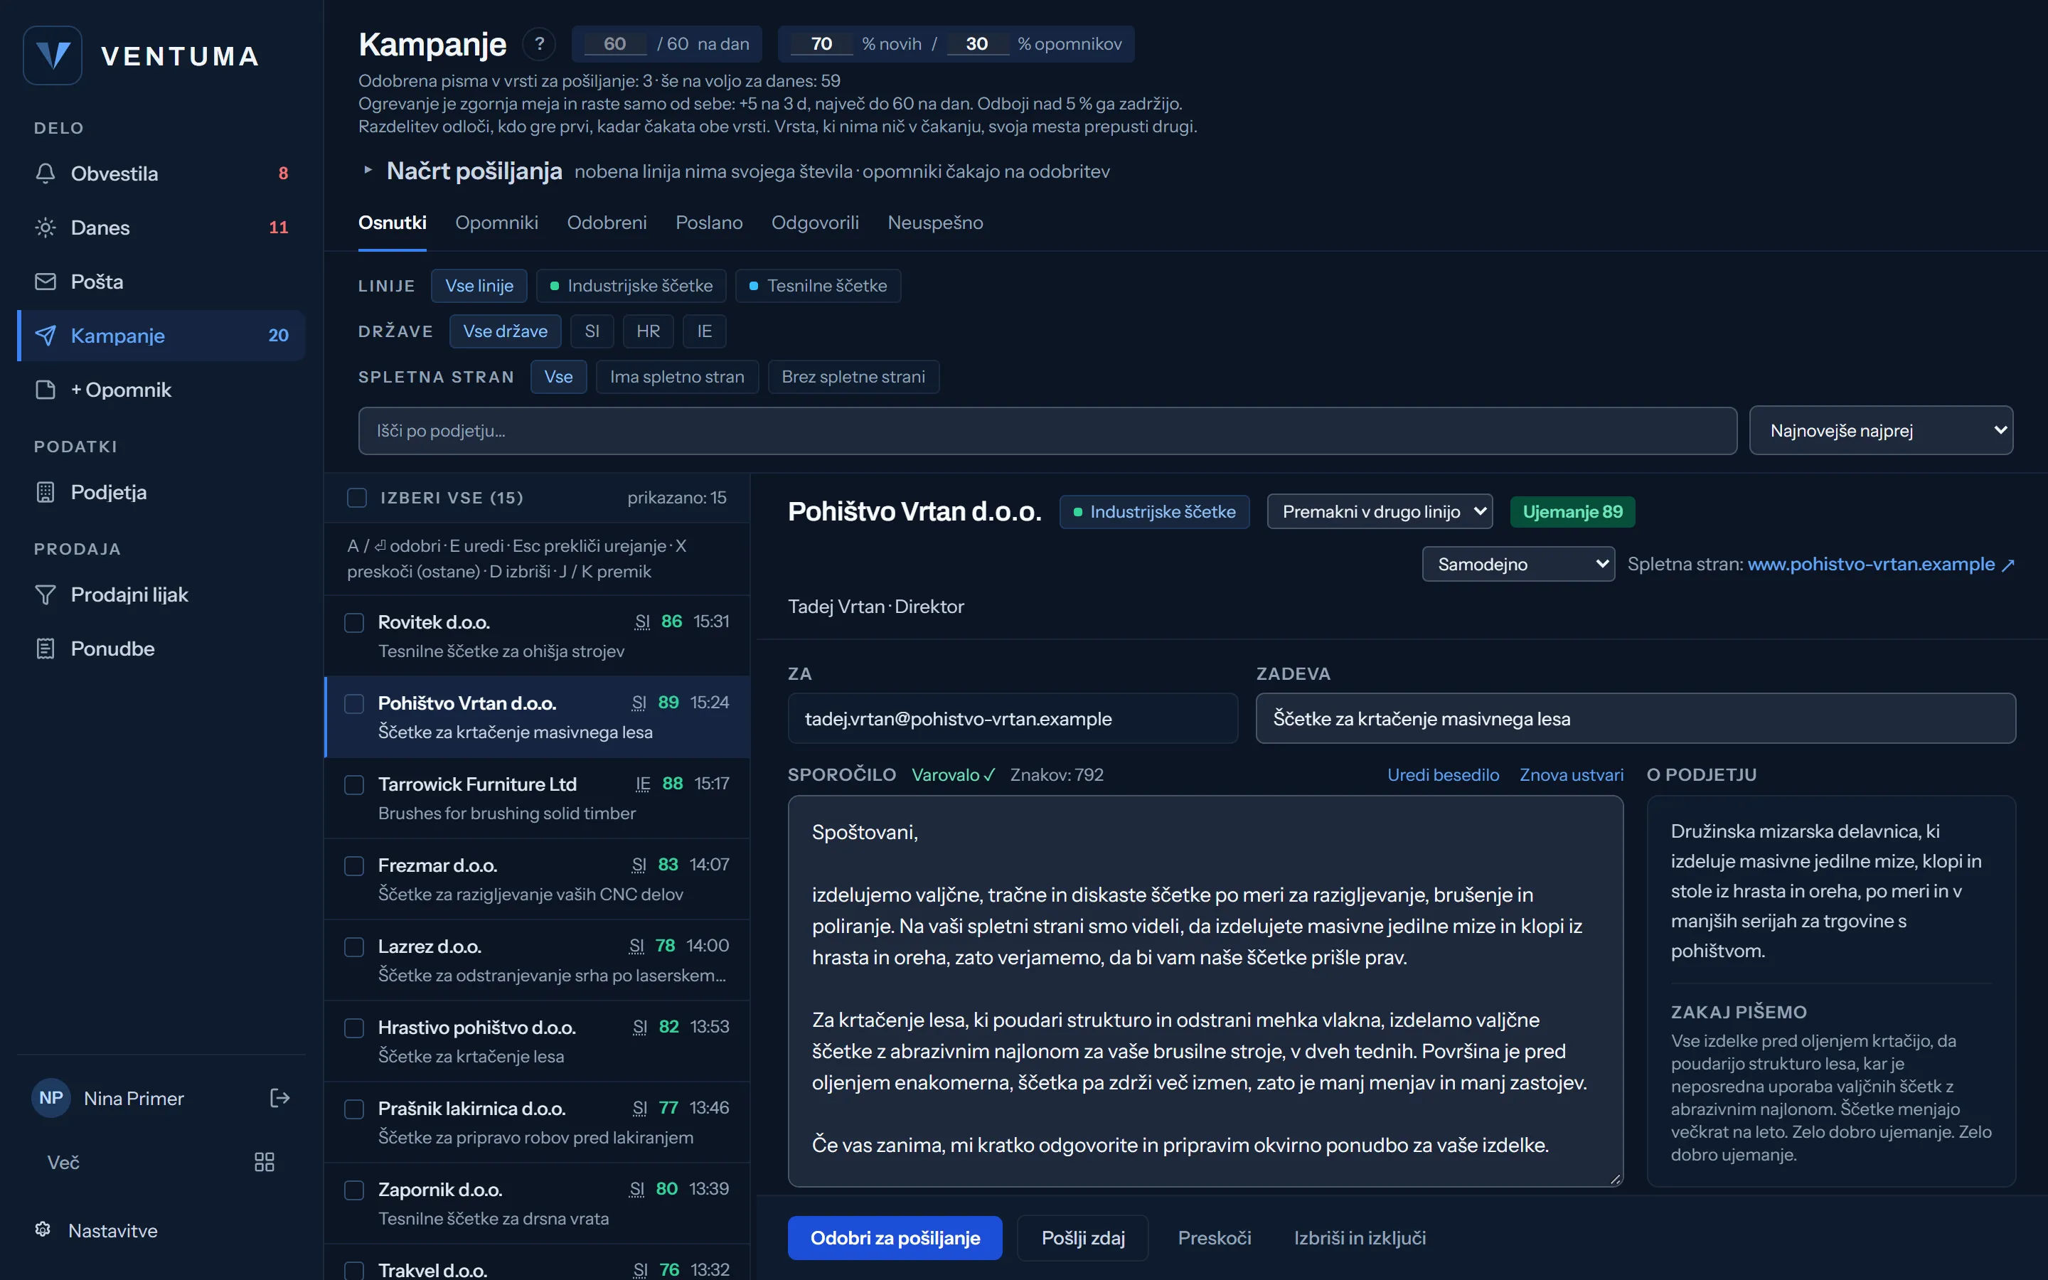Open the Samodejno dropdown
2048x1280 pixels.
(1518, 564)
